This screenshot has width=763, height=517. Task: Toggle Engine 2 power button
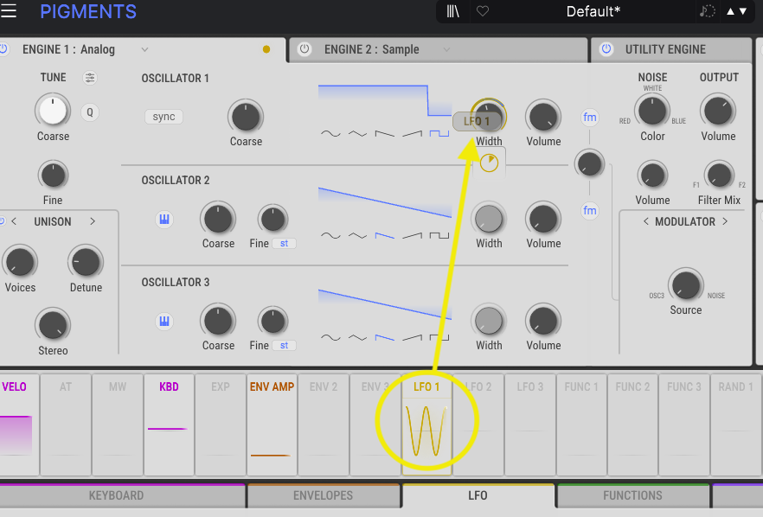tap(304, 49)
